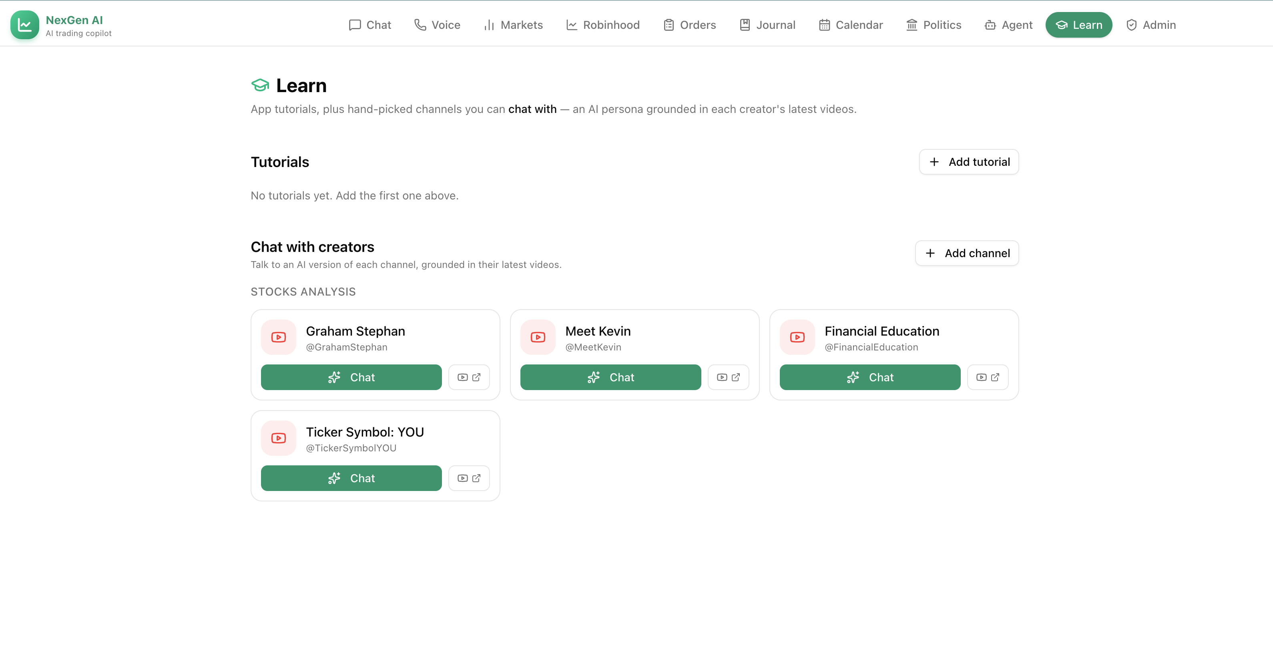The image size is (1273, 660).
Task: Click the Admin shield icon
Action: pos(1132,25)
